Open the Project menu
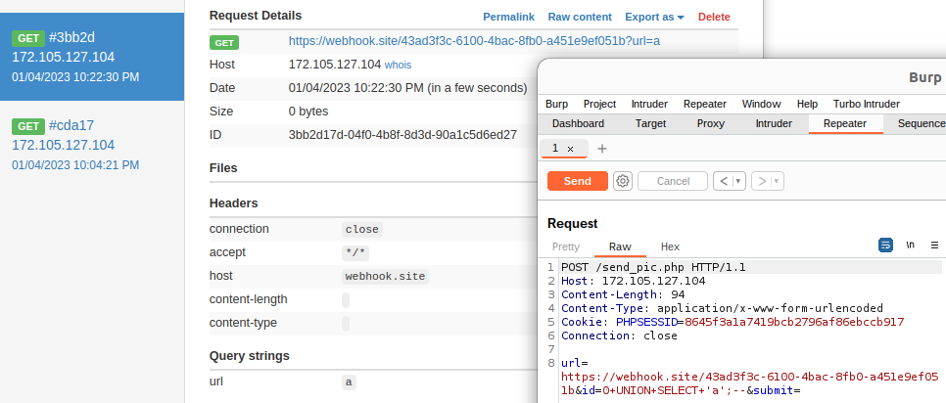The image size is (946, 403). coord(599,104)
